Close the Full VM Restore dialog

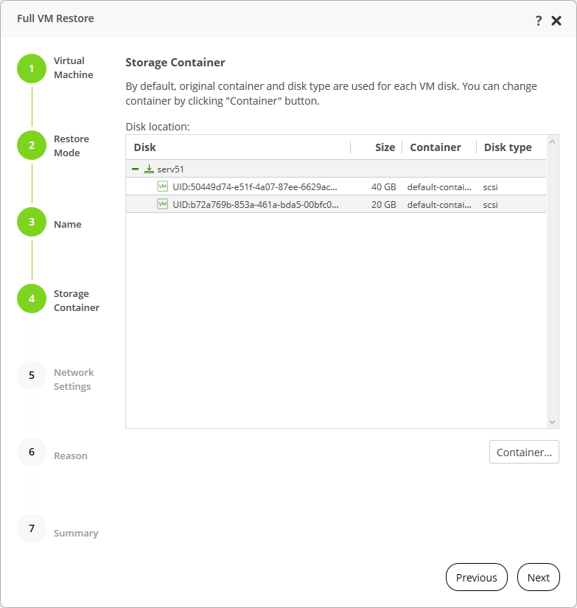point(556,21)
